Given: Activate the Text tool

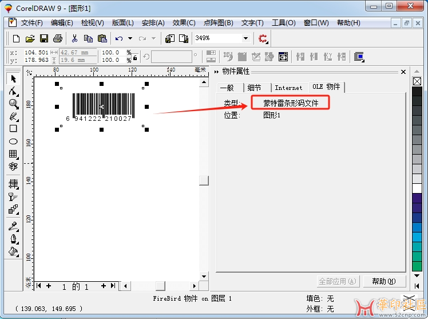Looking at the screenshot, I should [x=13, y=167].
